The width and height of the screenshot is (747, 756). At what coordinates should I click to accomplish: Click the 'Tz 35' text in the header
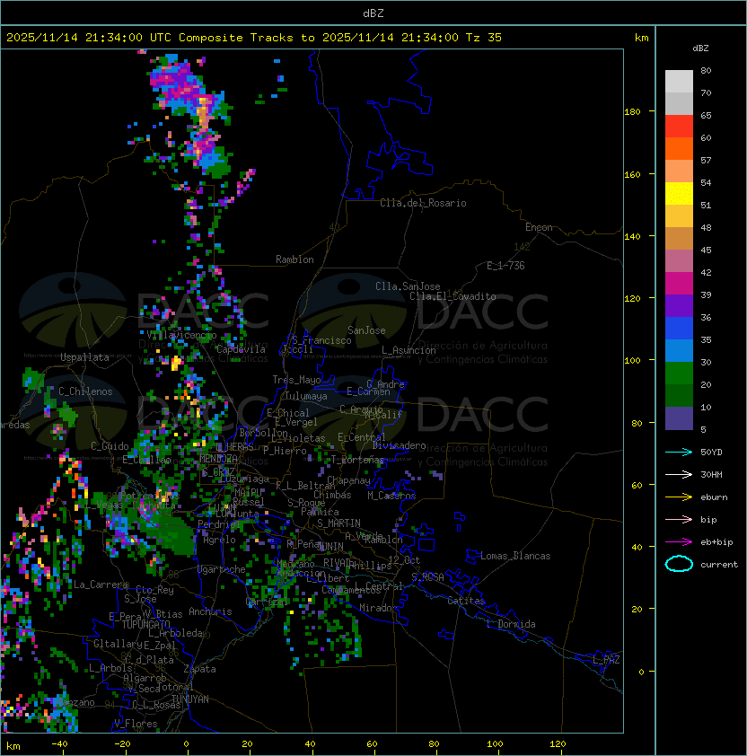484,38
